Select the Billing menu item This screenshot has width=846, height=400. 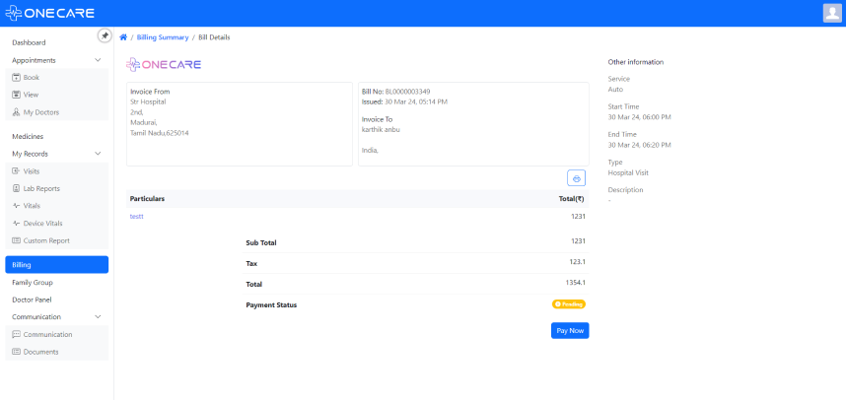point(56,265)
